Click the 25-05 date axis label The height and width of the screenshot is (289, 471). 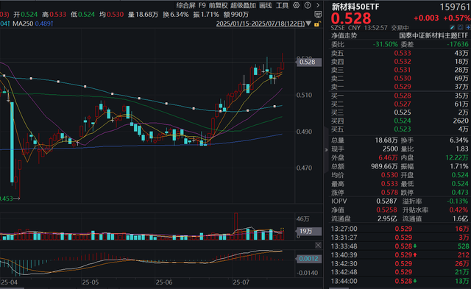[91, 282]
